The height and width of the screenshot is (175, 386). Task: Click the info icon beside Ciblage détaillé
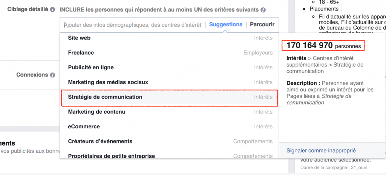[52, 9]
